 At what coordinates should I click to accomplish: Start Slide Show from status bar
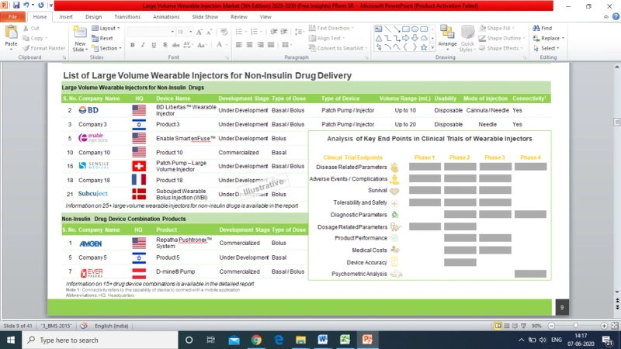[x=523, y=326]
